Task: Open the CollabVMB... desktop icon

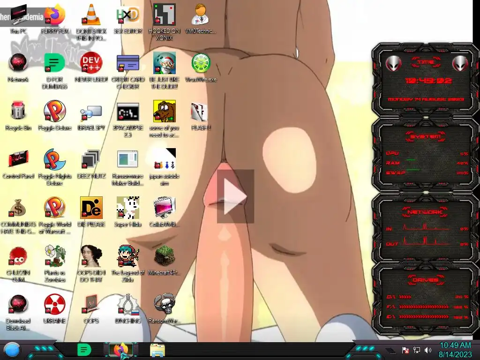Action: (x=165, y=212)
